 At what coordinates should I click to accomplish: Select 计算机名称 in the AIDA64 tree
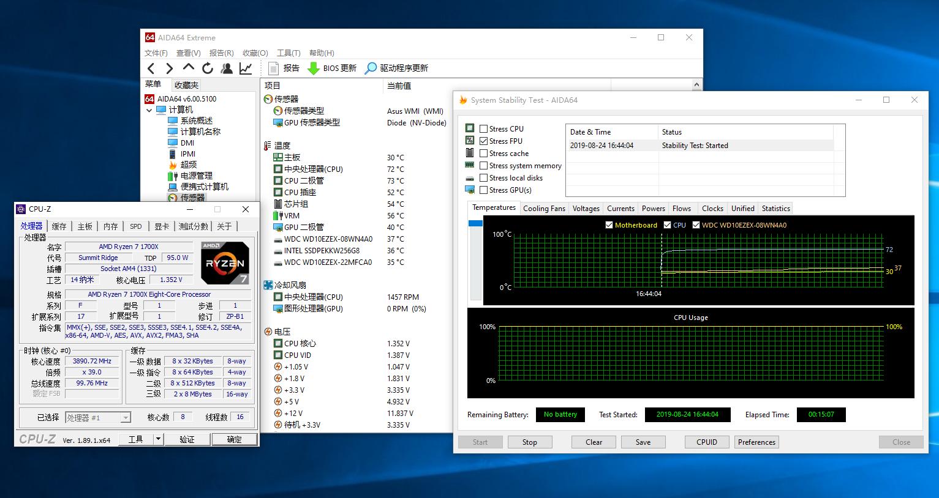pyautogui.click(x=200, y=132)
